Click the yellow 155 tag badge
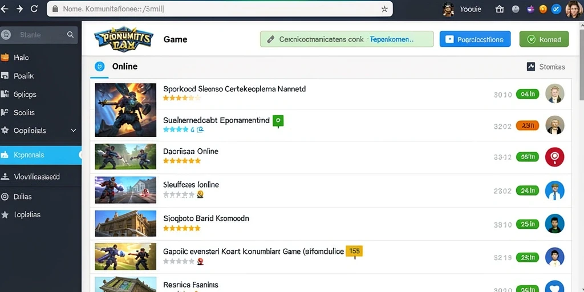 [354, 252]
